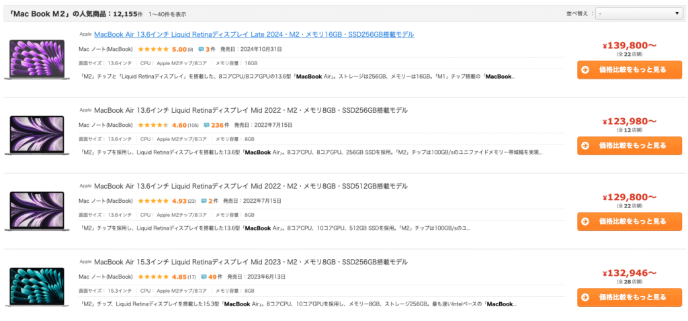Click the review comment icon next to 2件
Image resolution: width=688 pixels, height=321 pixels.
click(x=204, y=201)
